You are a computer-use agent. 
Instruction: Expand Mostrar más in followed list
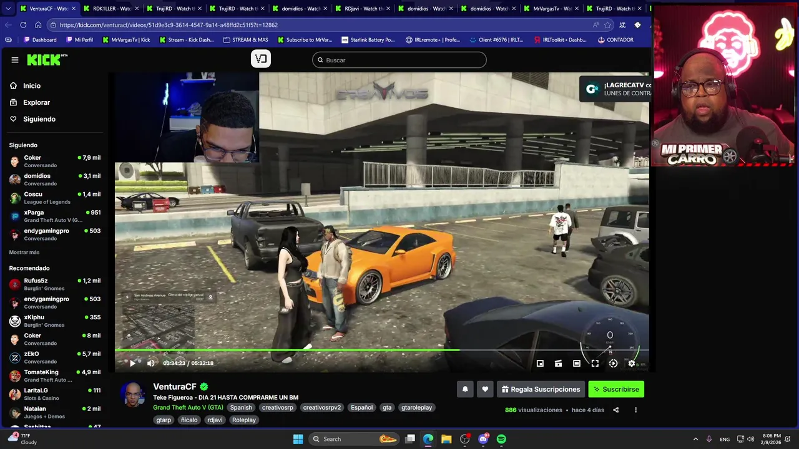[24, 252]
